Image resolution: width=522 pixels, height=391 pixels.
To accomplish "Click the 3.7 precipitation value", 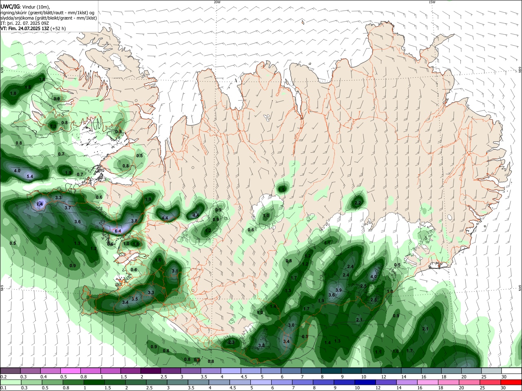I will [x=68, y=208].
